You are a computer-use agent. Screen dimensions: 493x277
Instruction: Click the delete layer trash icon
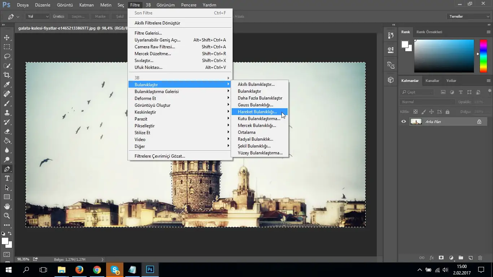(x=480, y=258)
